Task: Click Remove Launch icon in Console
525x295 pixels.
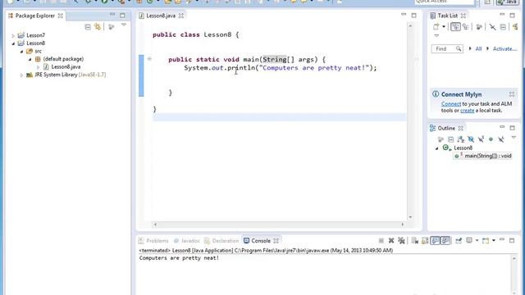Action: pyautogui.click(x=391, y=241)
